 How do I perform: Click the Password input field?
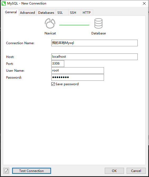coord(78,78)
